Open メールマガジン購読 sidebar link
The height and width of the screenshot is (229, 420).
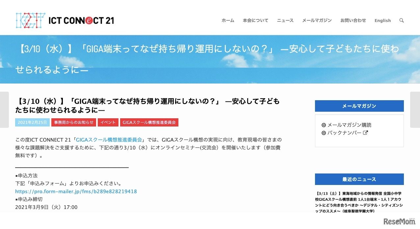(349, 125)
